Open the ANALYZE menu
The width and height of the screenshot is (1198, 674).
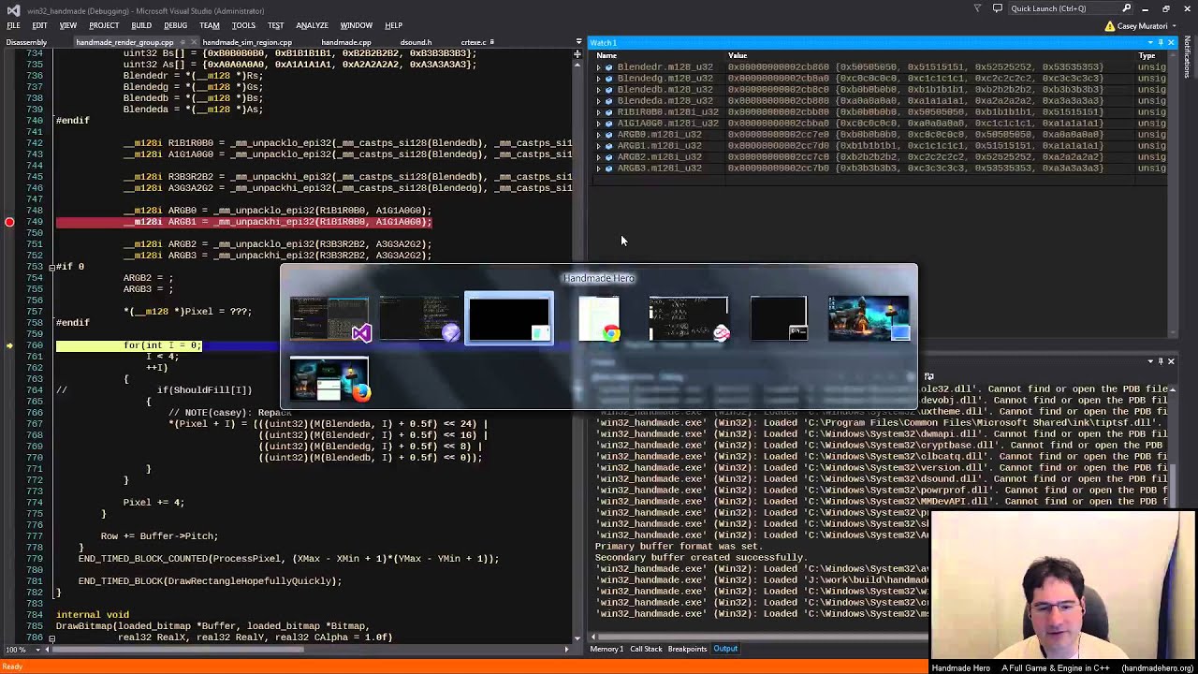312,25
